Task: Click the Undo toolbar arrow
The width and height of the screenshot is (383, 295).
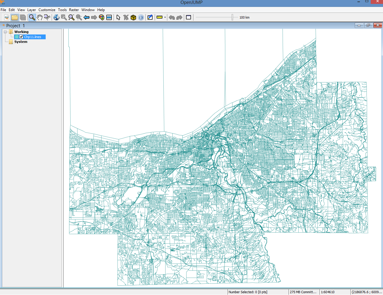Action: (172, 17)
